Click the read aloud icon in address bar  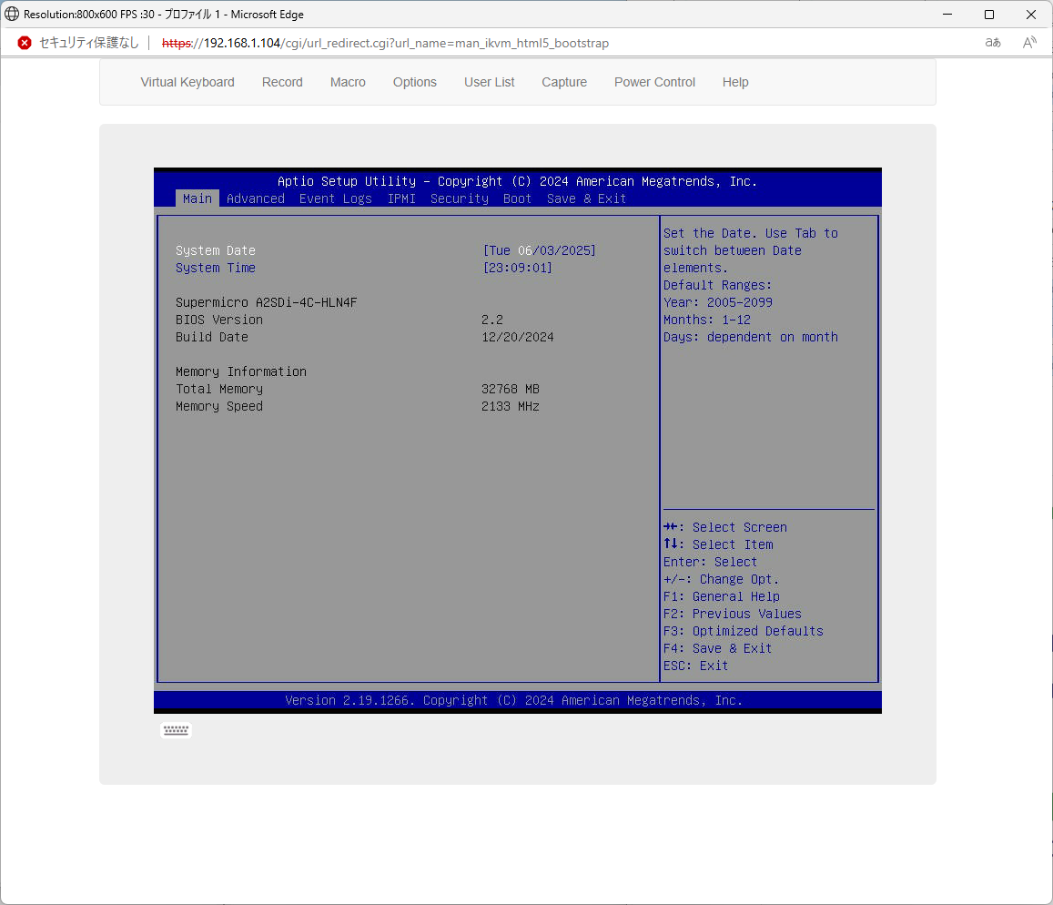coord(1029,43)
